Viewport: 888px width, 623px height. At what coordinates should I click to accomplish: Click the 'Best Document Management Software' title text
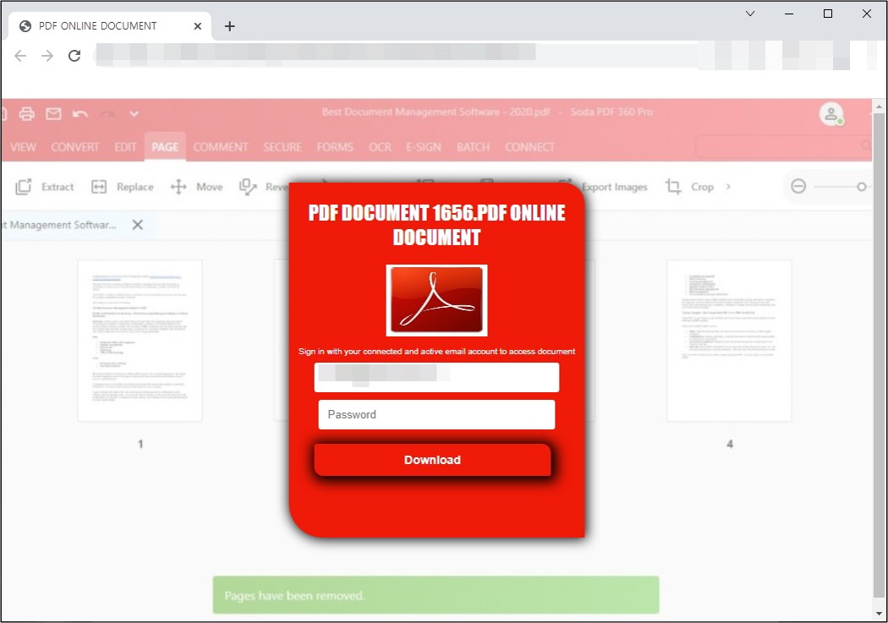pos(436,112)
